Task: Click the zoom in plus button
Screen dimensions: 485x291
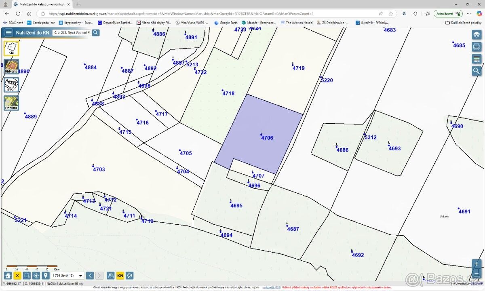Action: [x=477, y=264]
